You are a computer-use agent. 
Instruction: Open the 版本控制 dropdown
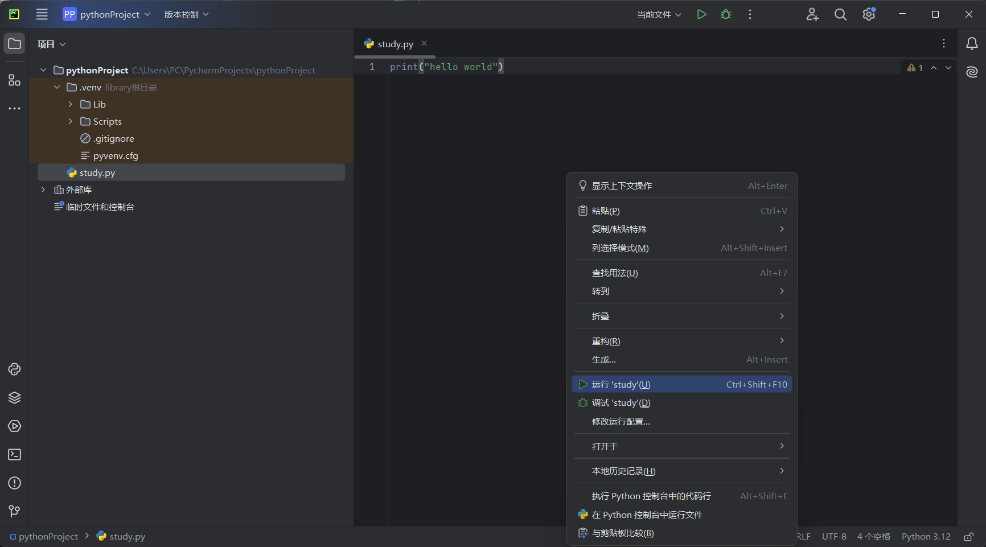click(186, 14)
